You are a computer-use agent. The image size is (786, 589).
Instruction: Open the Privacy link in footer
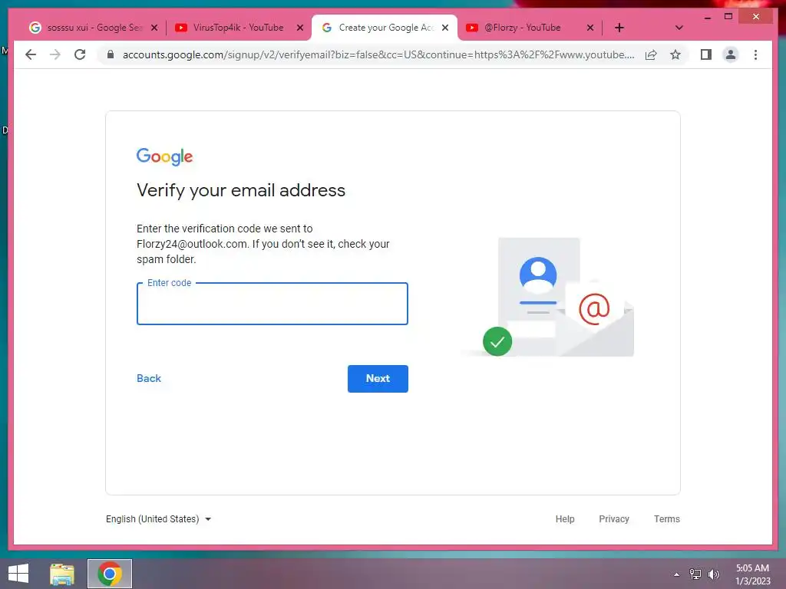tap(613, 519)
